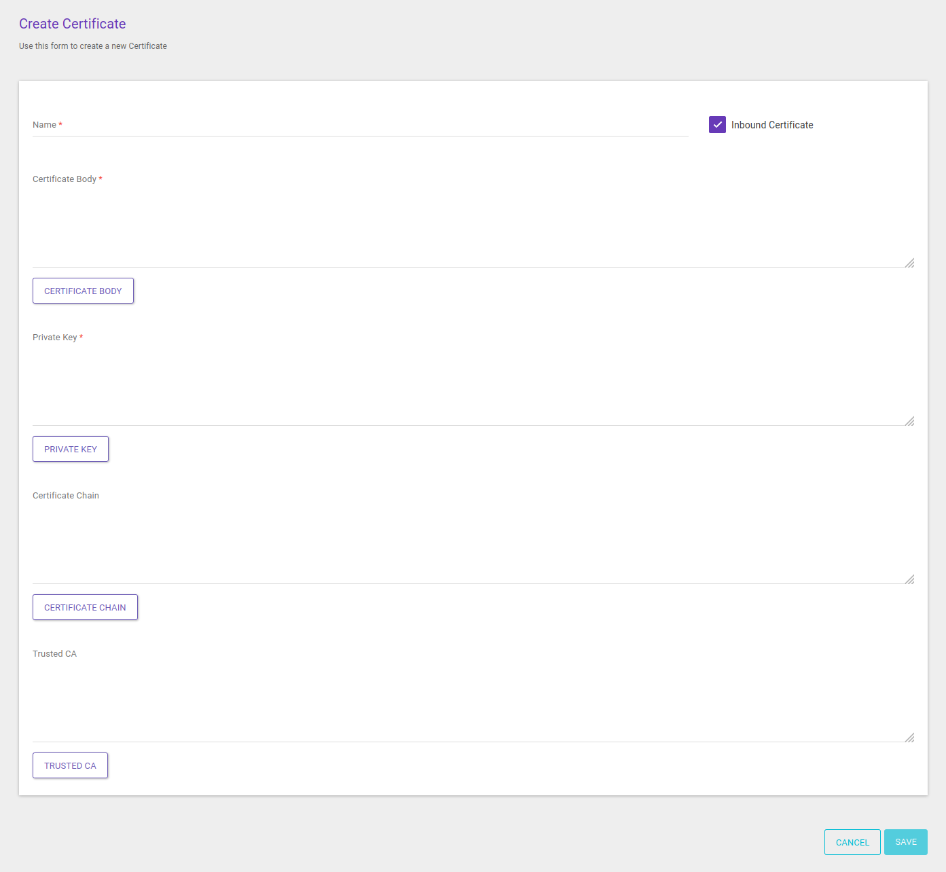Click the SAVE button
This screenshot has width=946, height=872.
[905, 841]
